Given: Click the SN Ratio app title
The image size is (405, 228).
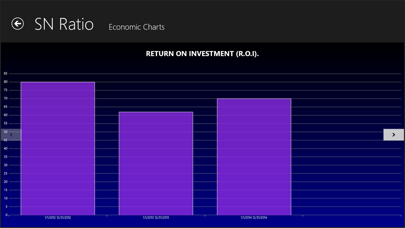Looking at the screenshot, I should [64, 24].
